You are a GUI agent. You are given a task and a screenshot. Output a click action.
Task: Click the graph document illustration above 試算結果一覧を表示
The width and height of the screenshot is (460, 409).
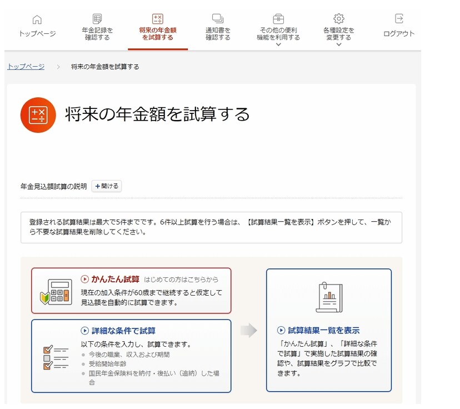[x=329, y=297]
